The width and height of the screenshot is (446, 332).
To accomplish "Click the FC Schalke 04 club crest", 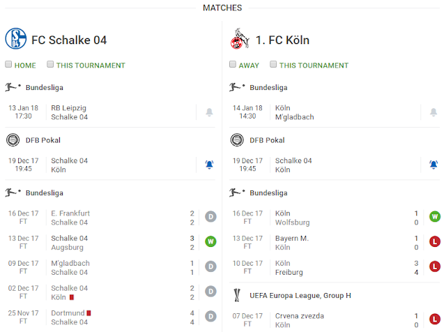I will 16,39.
